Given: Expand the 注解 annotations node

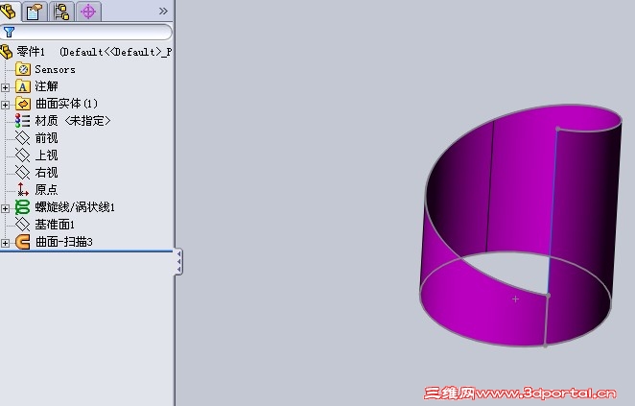Looking at the screenshot, I should (x=5, y=87).
